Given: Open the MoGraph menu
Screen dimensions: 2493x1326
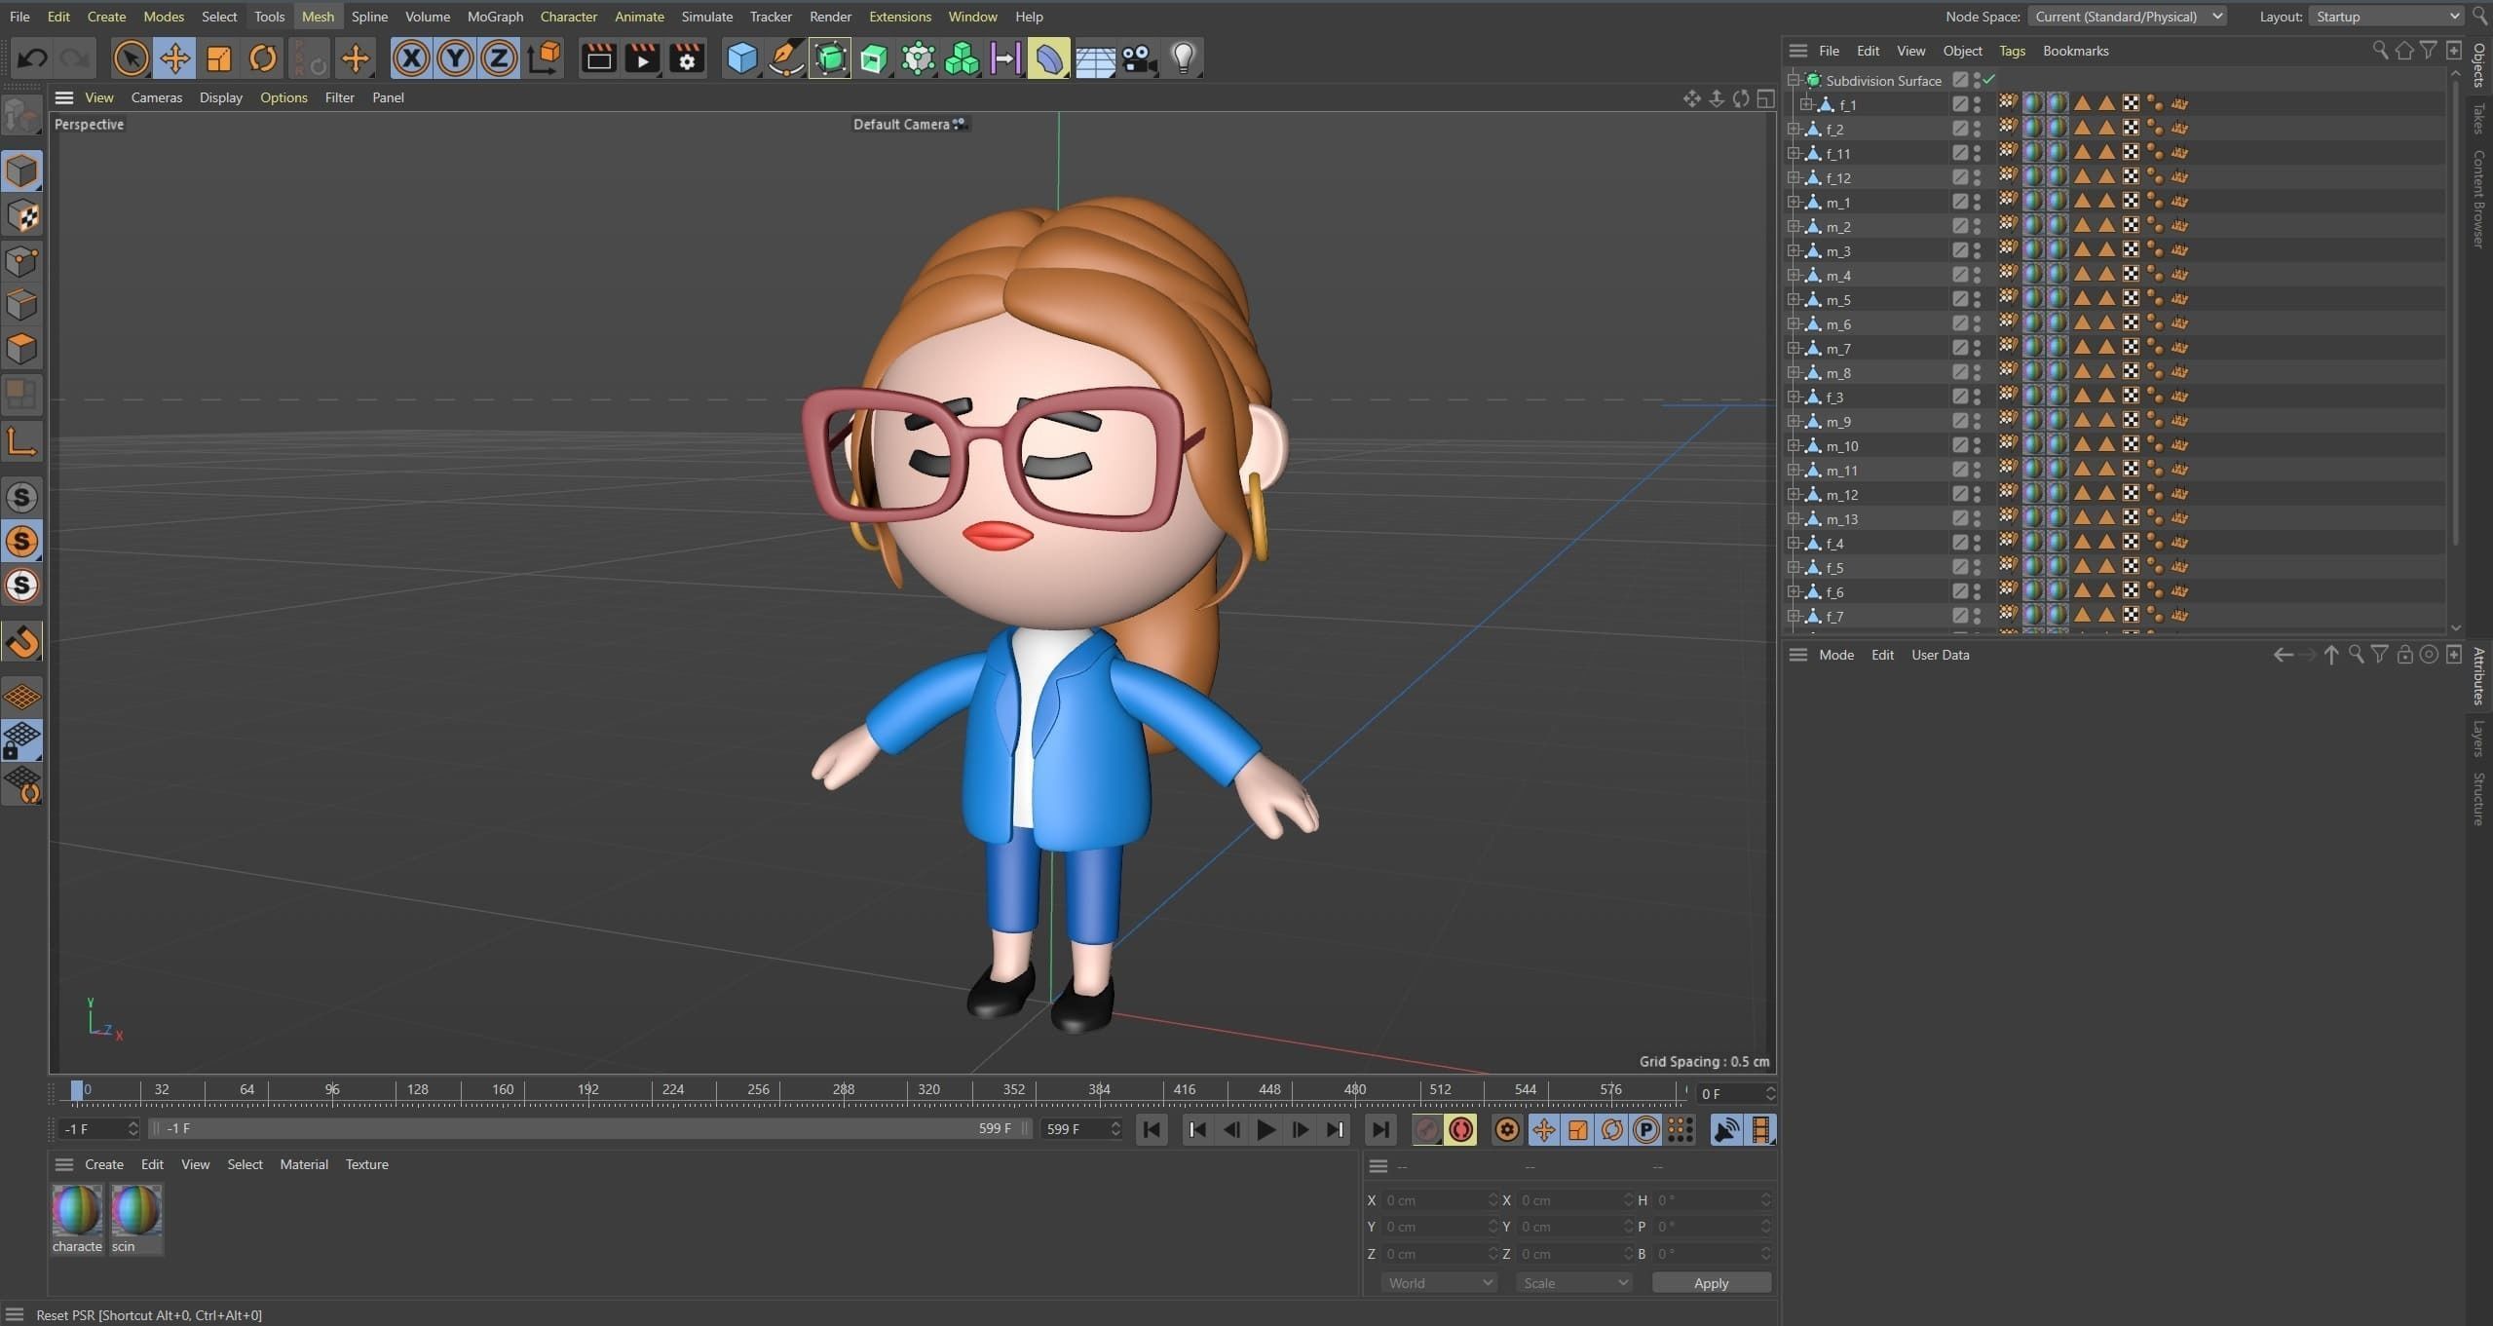Looking at the screenshot, I should 495,17.
